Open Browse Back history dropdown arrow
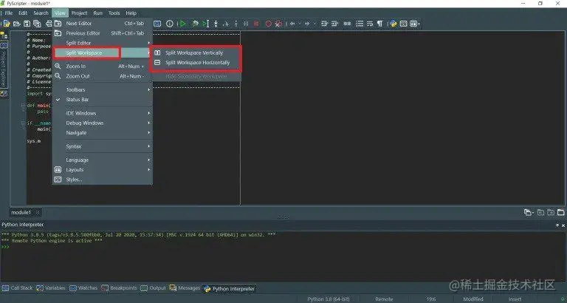 [300, 24]
